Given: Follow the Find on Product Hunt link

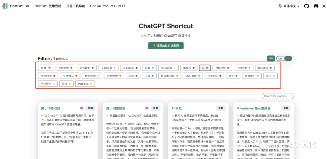Looking at the screenshot, I should pyautogui.click(x=107, y=6).
